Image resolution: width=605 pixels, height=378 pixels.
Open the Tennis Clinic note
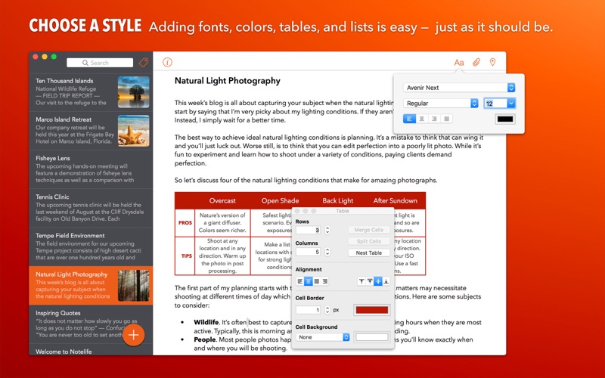[x=91, y=208]
